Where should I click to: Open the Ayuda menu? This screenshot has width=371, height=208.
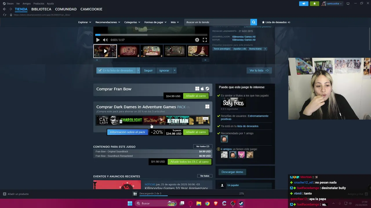point(50,3)
